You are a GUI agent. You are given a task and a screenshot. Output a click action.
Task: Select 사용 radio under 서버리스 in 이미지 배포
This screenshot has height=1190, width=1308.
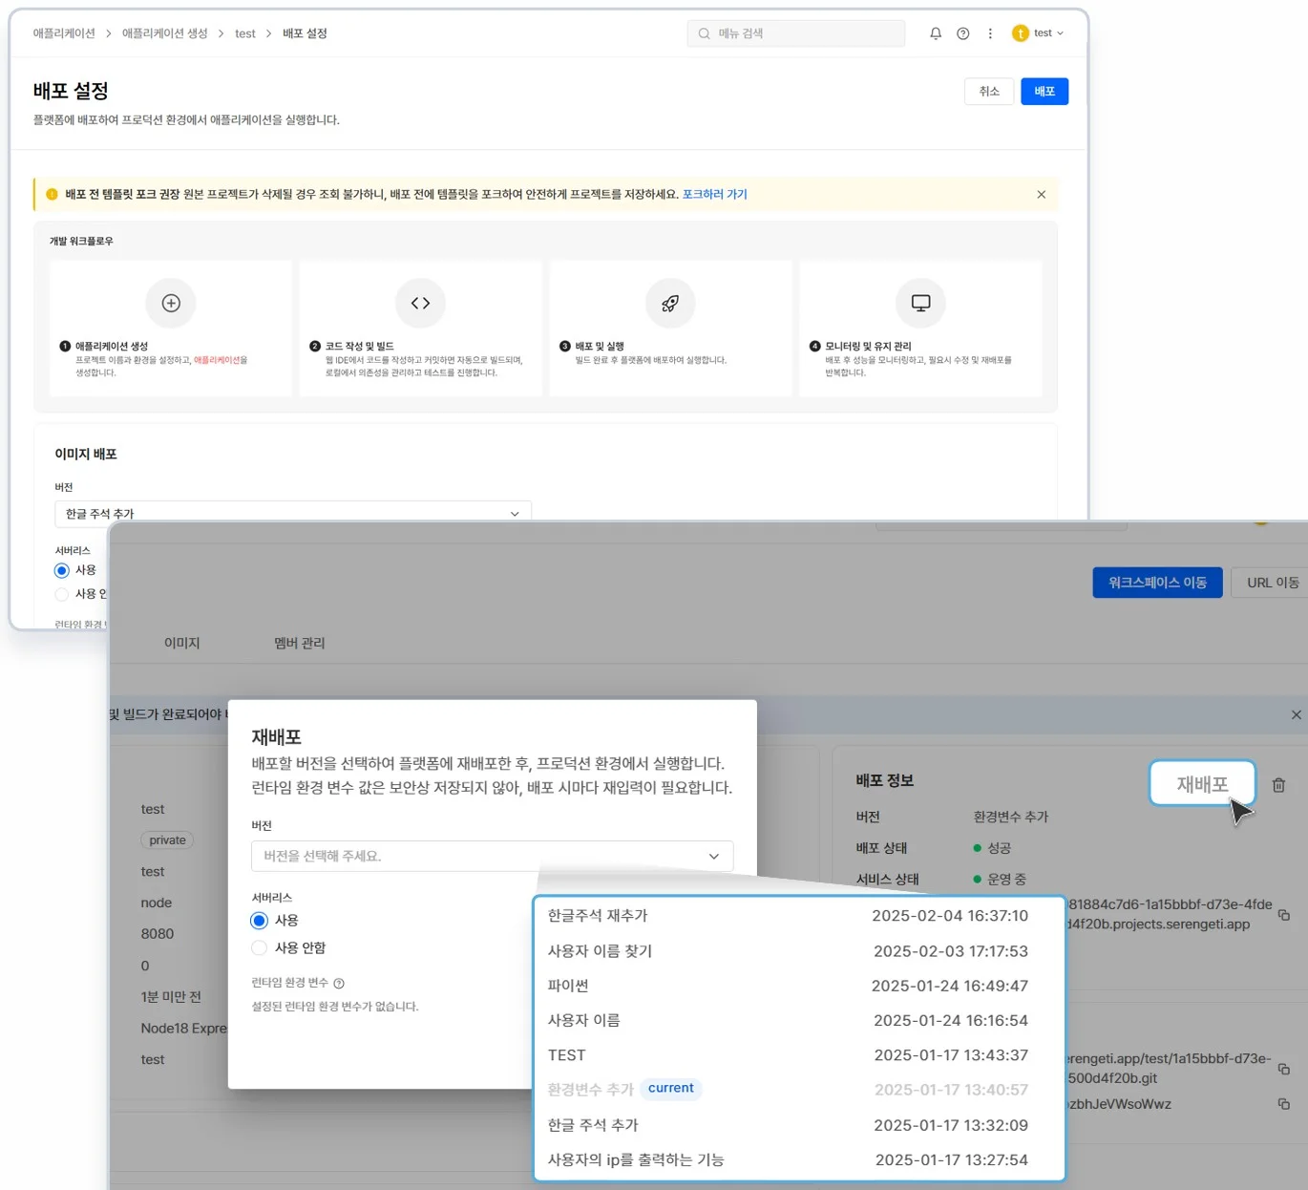[x=62, y=570]
